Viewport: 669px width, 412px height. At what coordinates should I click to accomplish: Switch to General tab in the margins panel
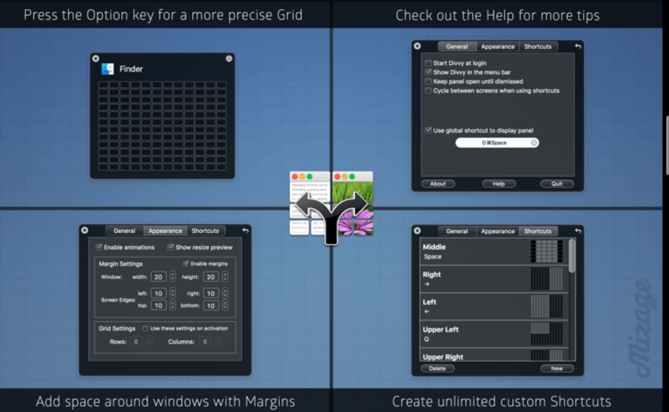[124, 231]
